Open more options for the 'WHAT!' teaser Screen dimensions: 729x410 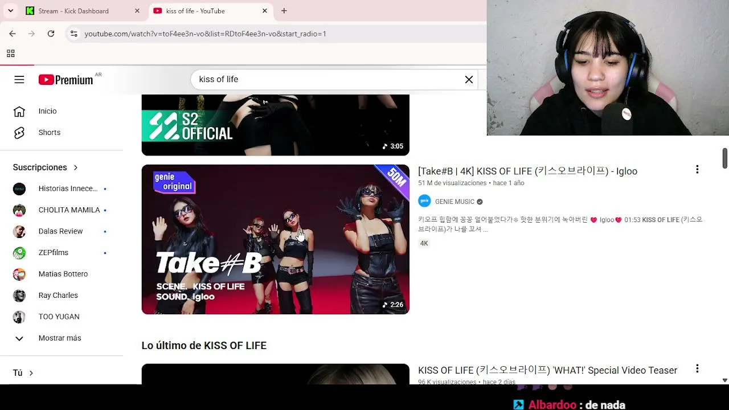tap(697, 368)
